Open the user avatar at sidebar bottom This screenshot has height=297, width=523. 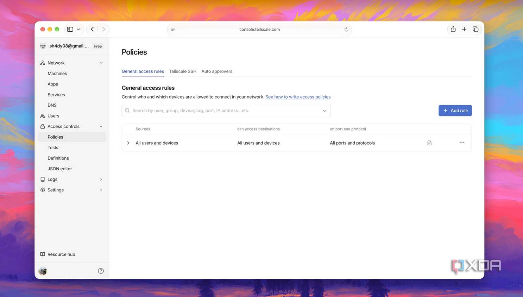tap(43, 271)
